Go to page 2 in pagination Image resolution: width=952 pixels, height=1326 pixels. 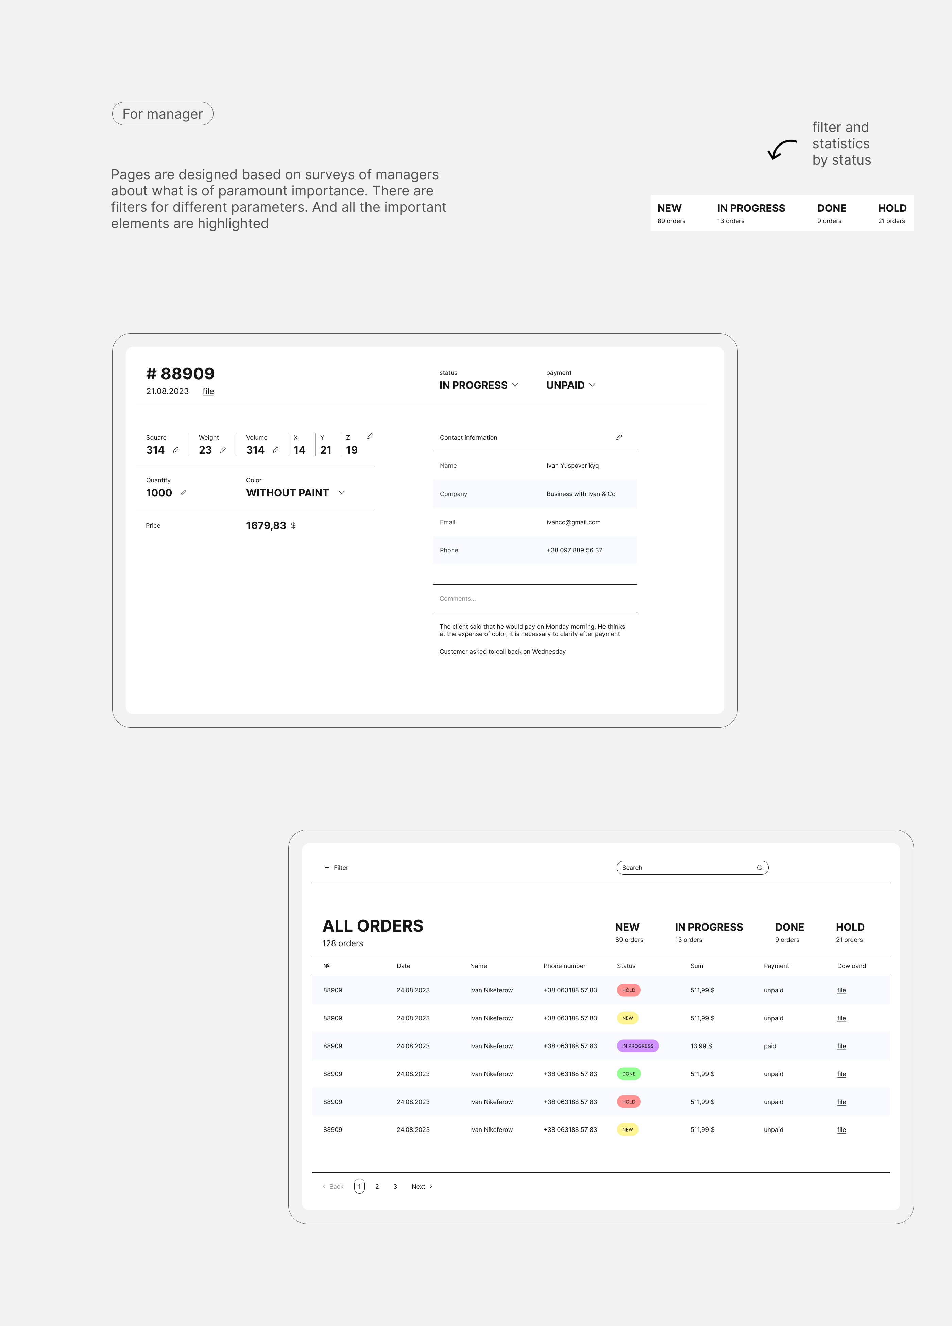(377, 1186)
